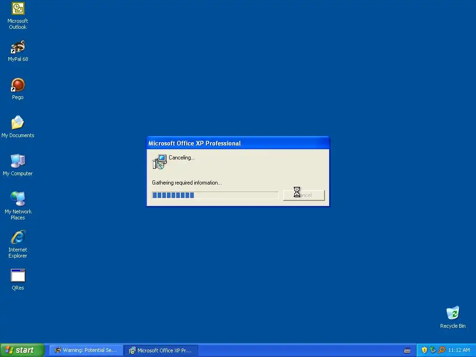Click the Microsoft Office XP Professional title bar
The width and height of the screenshot is (476, 357).
click(238, 143)
